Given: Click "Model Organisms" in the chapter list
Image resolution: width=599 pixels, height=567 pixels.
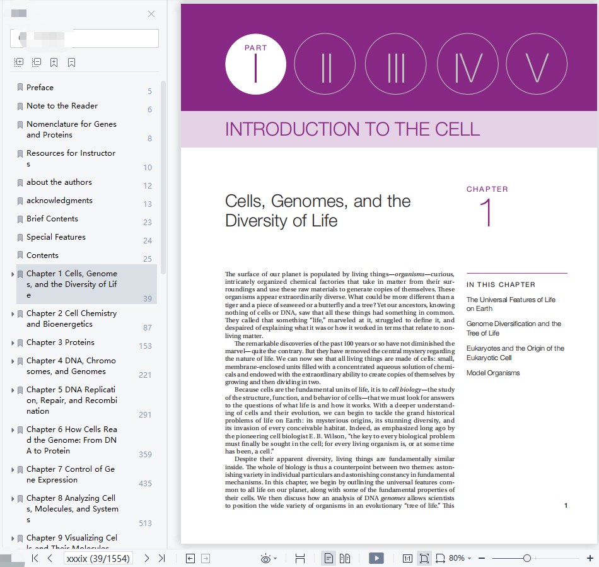Looking at the screenshot, I should [493, 373].
